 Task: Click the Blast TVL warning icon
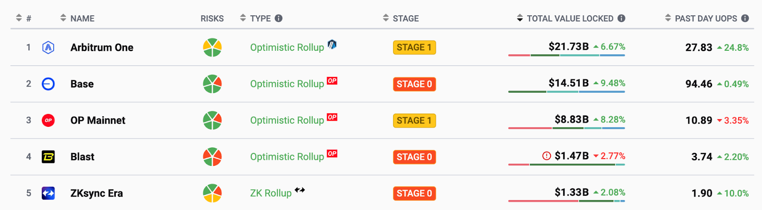coord(547,156)
